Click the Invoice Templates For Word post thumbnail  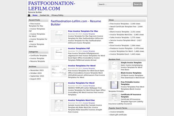point(59,71)
